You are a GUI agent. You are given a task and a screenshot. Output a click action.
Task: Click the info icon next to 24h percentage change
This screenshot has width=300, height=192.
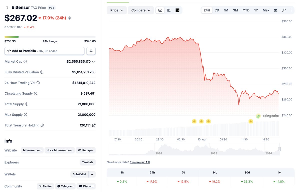click(69, 18)
